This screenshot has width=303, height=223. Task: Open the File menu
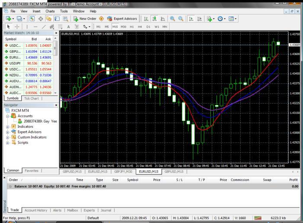coord(13,11)
